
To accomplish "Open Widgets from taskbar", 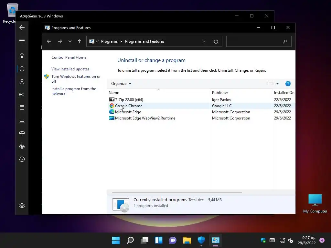I will click(158, 240).
